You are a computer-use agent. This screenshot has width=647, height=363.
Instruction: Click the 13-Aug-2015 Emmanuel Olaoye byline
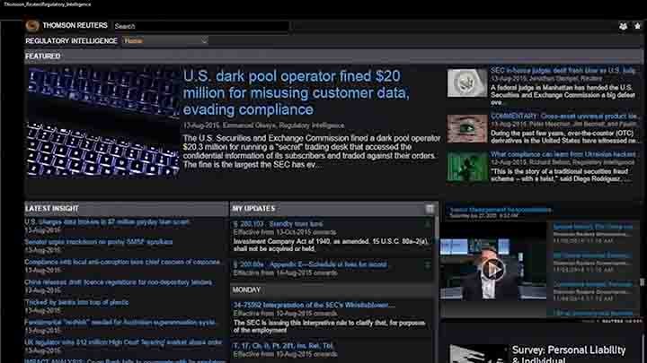263,125
